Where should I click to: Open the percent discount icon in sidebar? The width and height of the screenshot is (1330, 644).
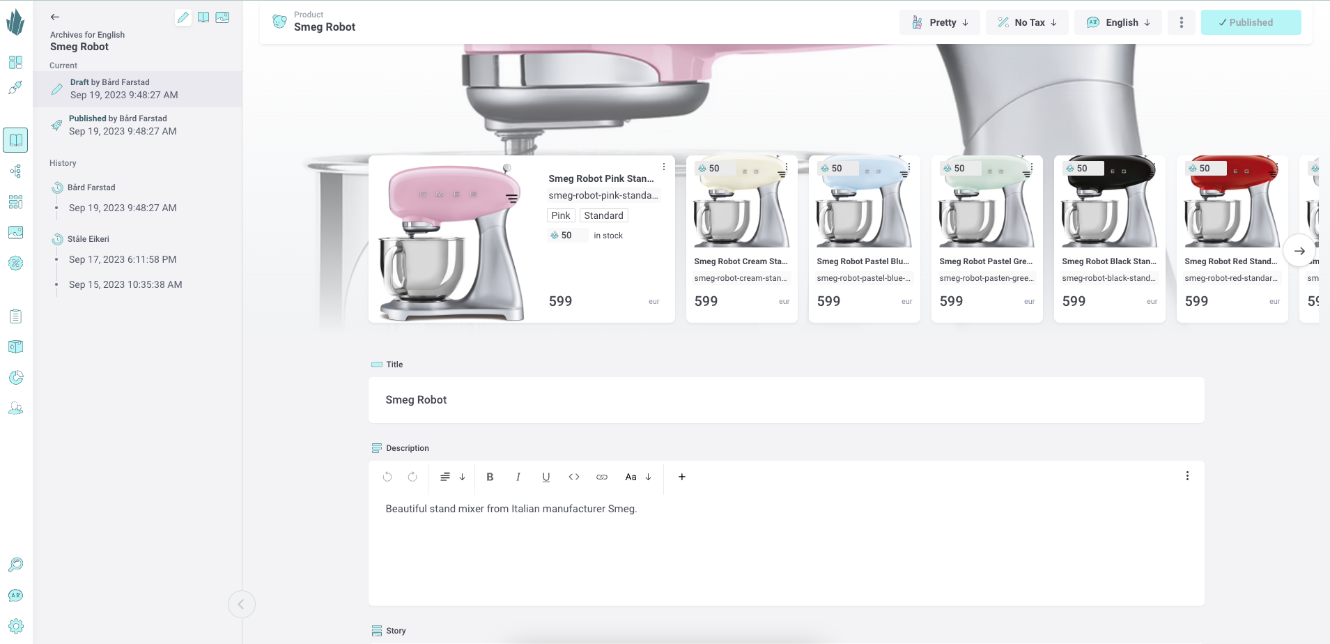[16, 263]
